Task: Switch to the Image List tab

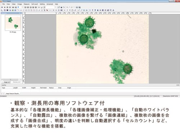Action: 7,82
